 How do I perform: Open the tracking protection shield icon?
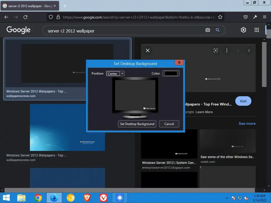click(x=51, y=17)
